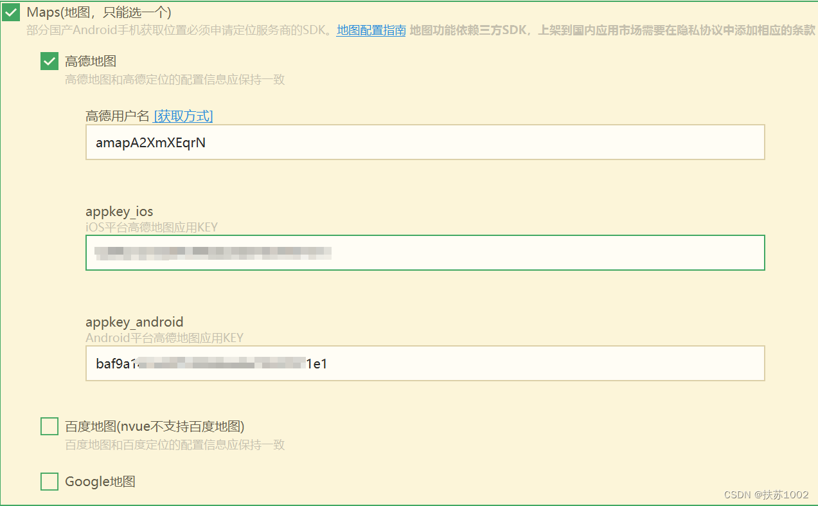
Task: Uncheck the Maps(地图) module checkbox
Action: coord(11,12)
